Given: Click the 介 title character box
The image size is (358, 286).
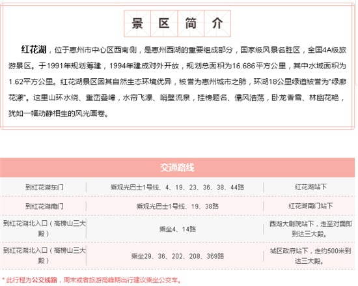Looking at the screenshot, I should (x=217, y=23).
